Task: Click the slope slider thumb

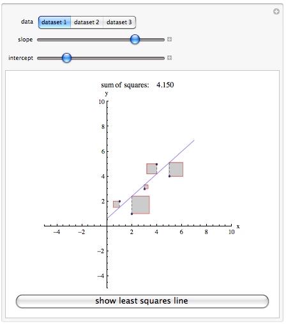Action: coord(135,40)
